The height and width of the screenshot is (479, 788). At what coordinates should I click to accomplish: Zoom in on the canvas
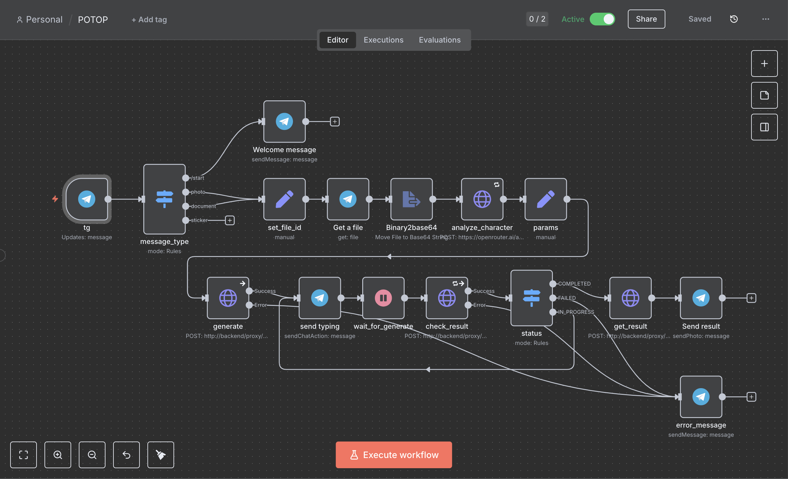click(x=58, y=455)
